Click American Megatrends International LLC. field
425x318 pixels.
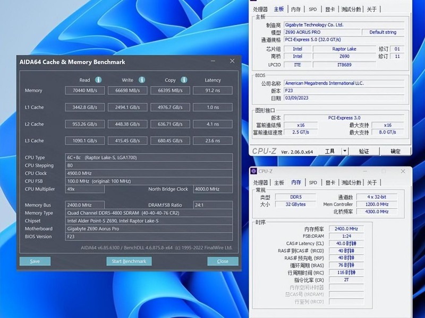tap(344, 83)
